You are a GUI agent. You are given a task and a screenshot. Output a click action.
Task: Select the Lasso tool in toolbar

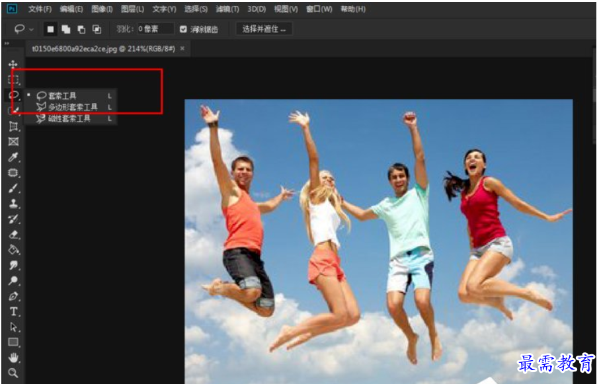[13, 95]
